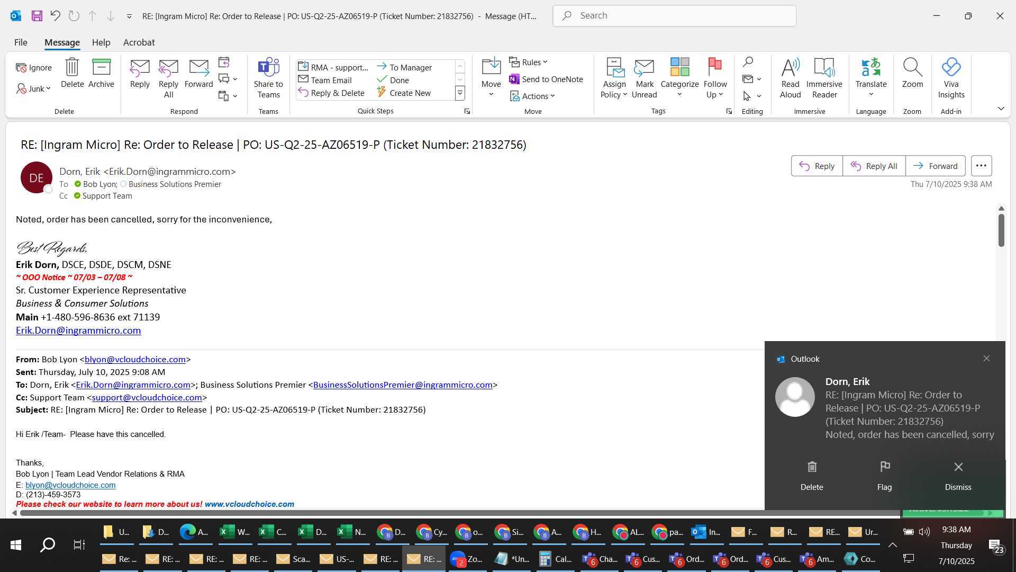Go to previous item with up arrow
The image size is (1016, 572).
click(92, 16)
